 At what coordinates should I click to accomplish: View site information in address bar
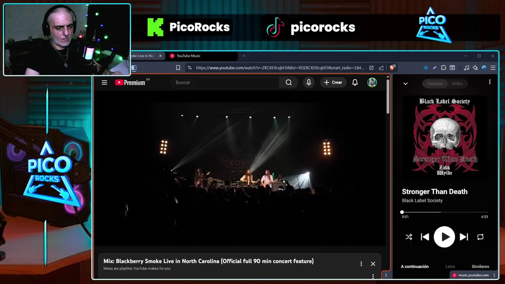pos(190,68)
